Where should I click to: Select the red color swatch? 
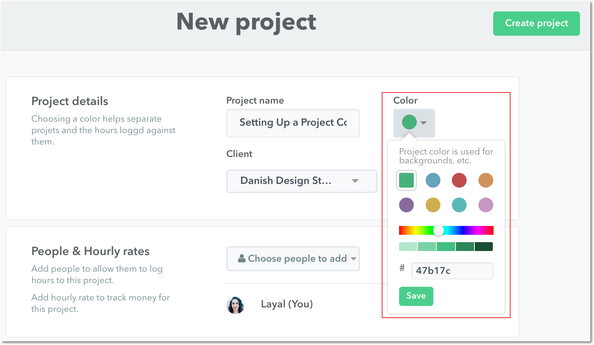click(459, 180)
